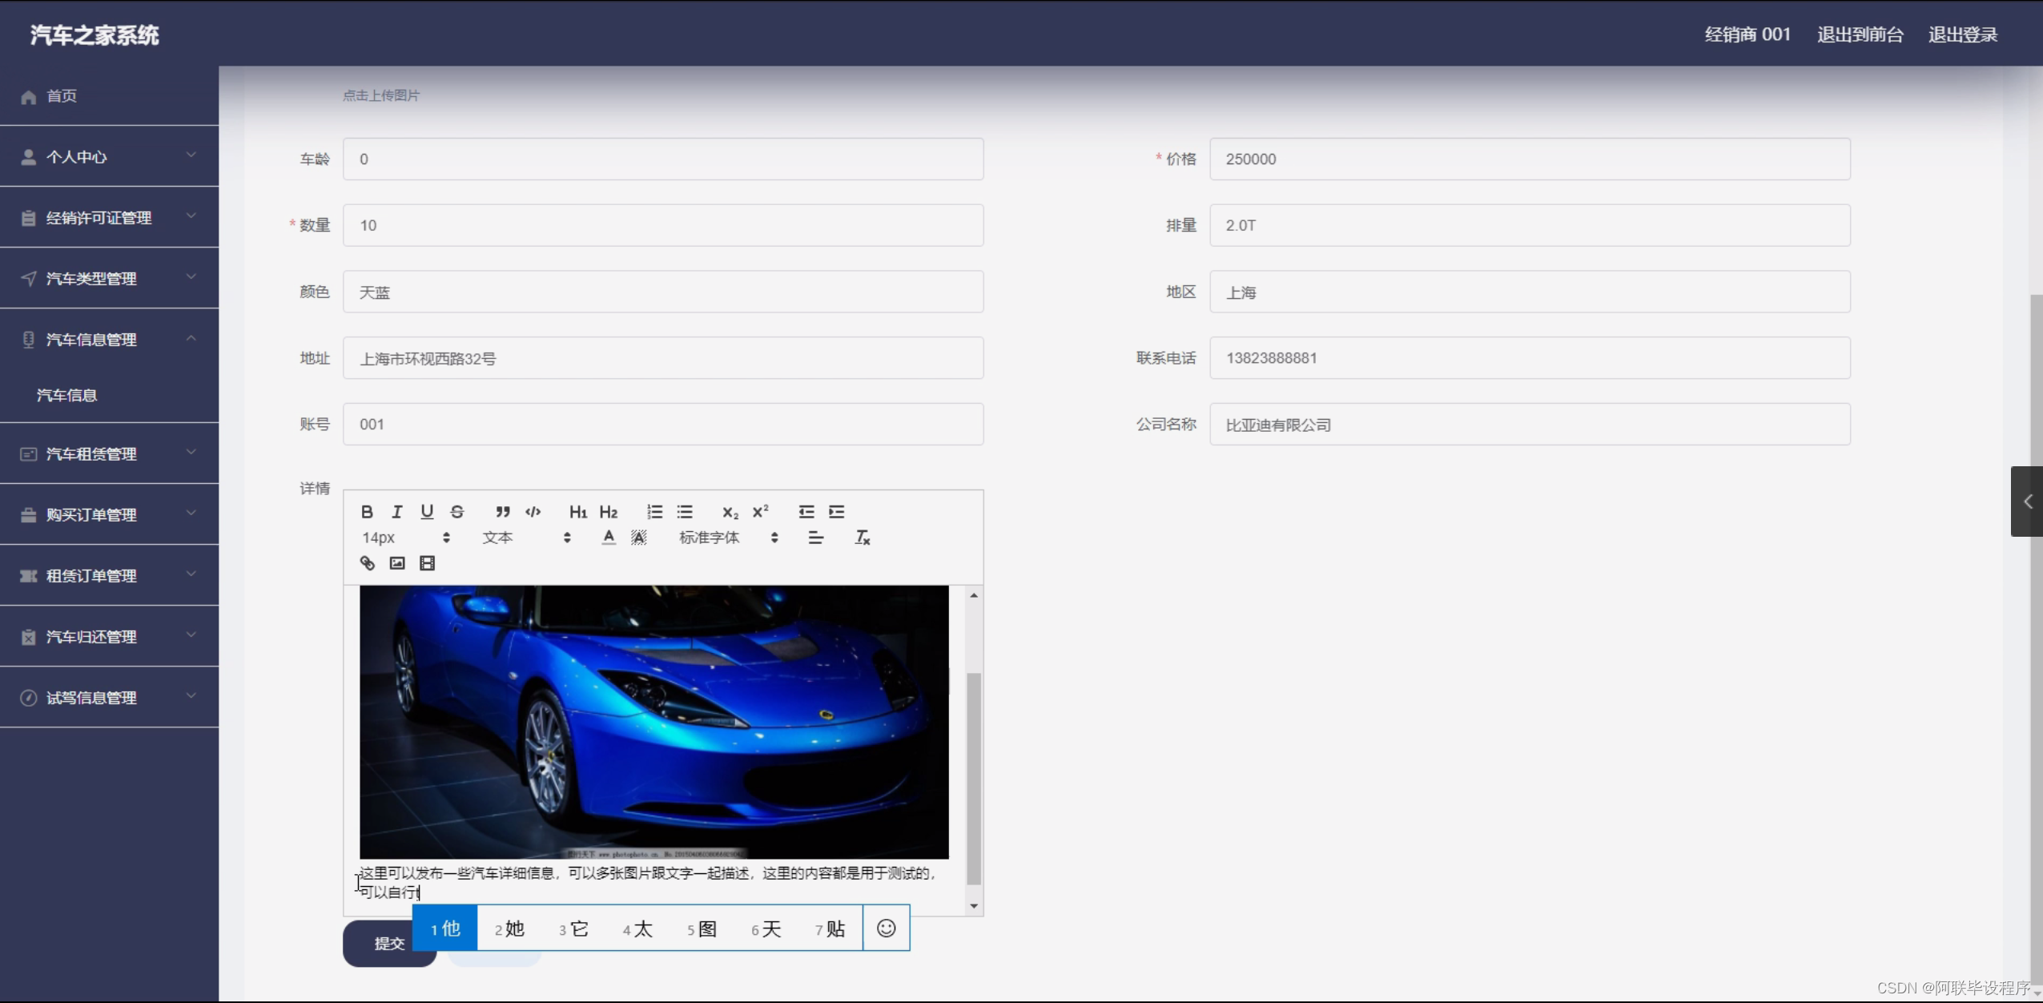
Task: Click the strikethrough formatting icon
Action: click(x=457, y=512)
